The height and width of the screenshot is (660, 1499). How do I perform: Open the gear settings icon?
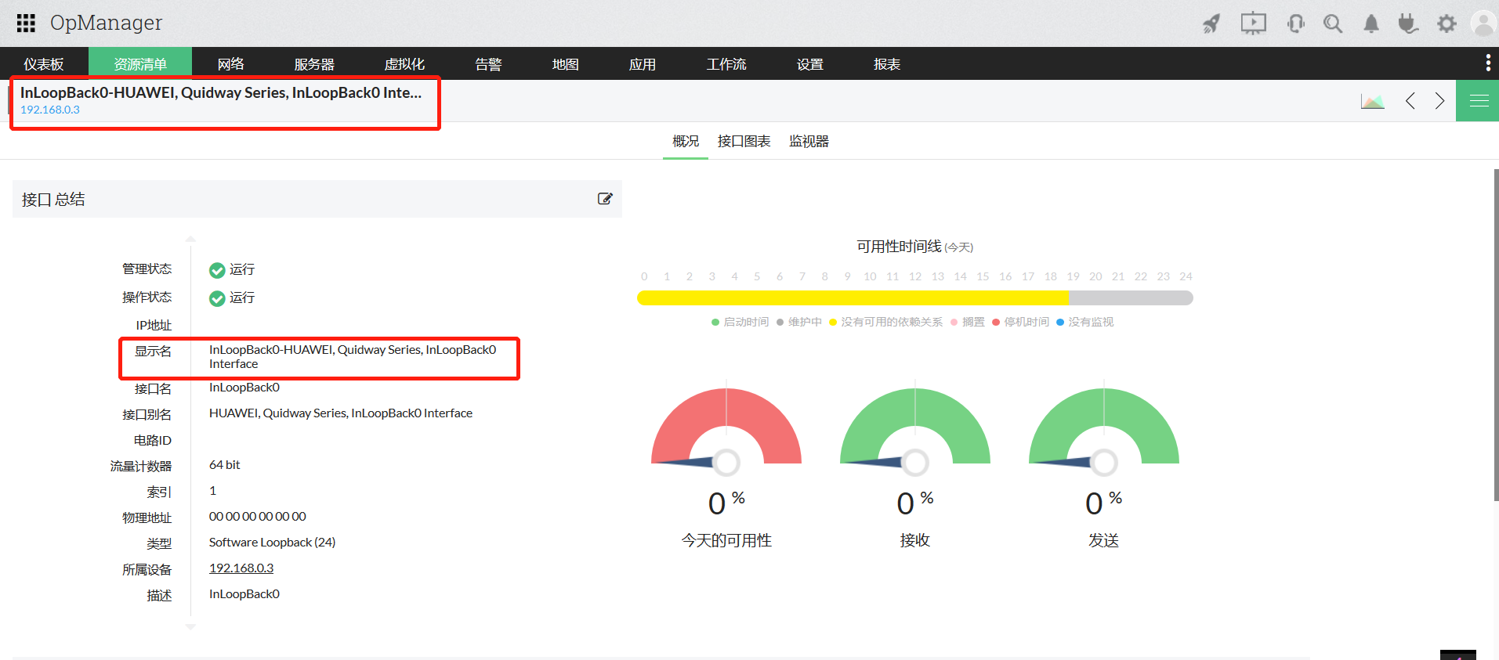tap(1446, 23)
